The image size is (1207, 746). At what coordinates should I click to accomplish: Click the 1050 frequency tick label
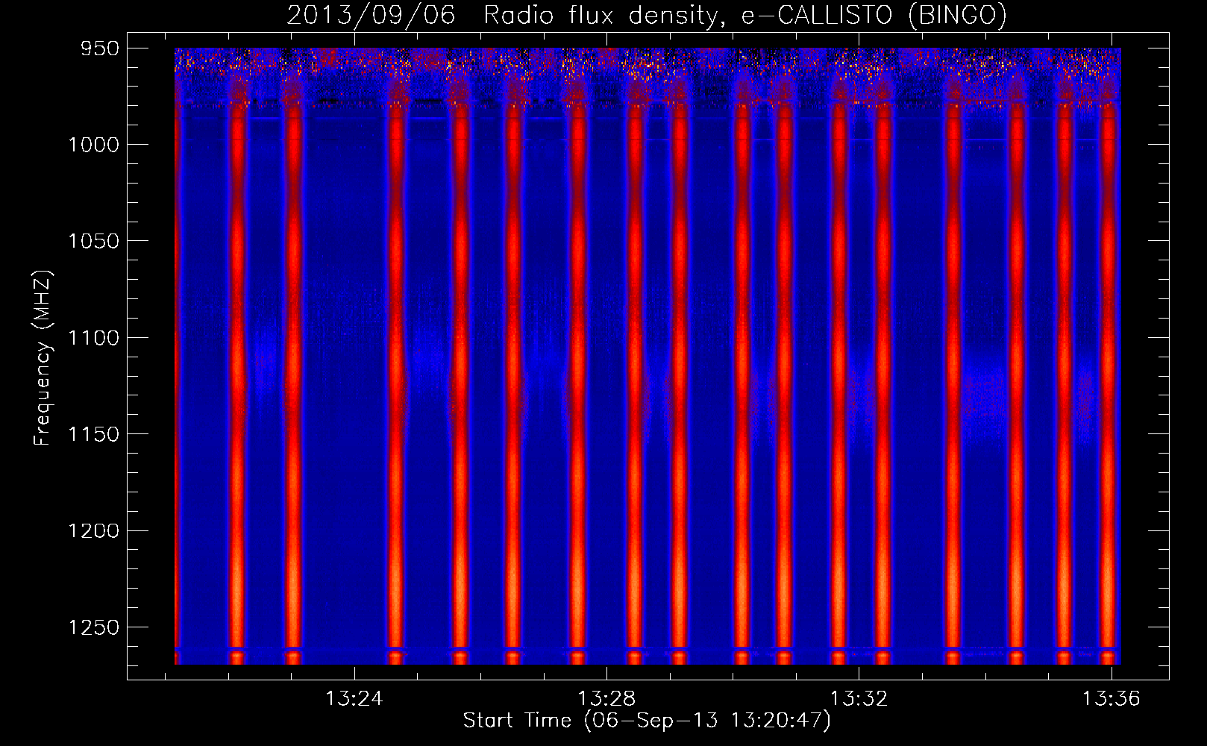pos(93,241)
